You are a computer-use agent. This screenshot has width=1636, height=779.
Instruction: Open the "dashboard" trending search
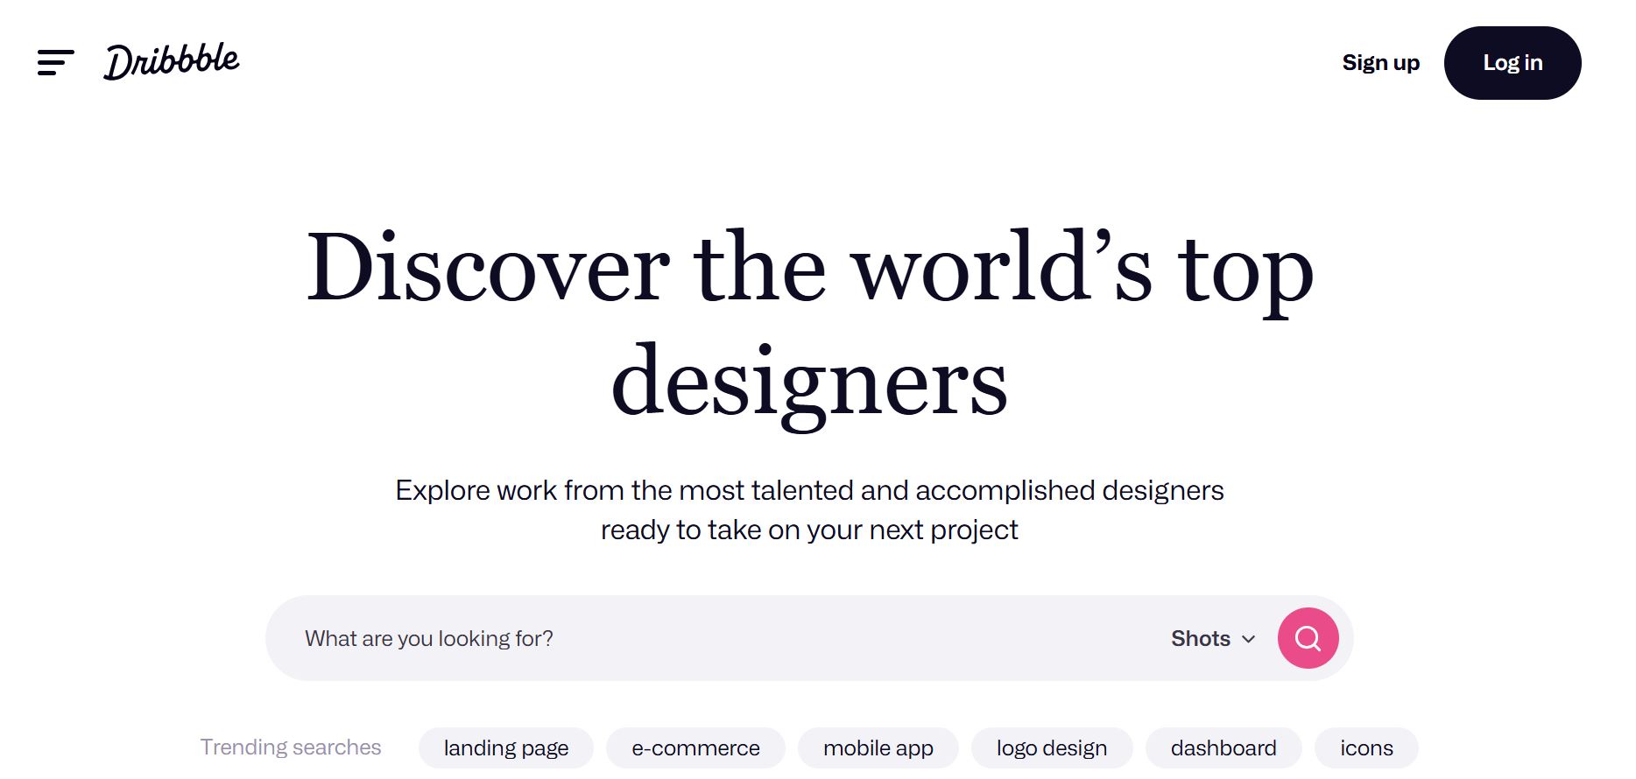(1223, 748)
